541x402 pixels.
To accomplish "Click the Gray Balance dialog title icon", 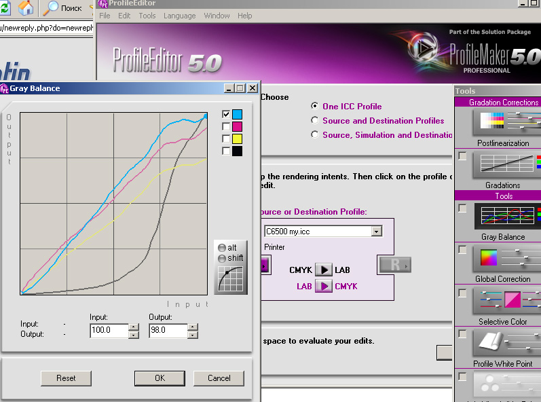I will click(5, 89).
